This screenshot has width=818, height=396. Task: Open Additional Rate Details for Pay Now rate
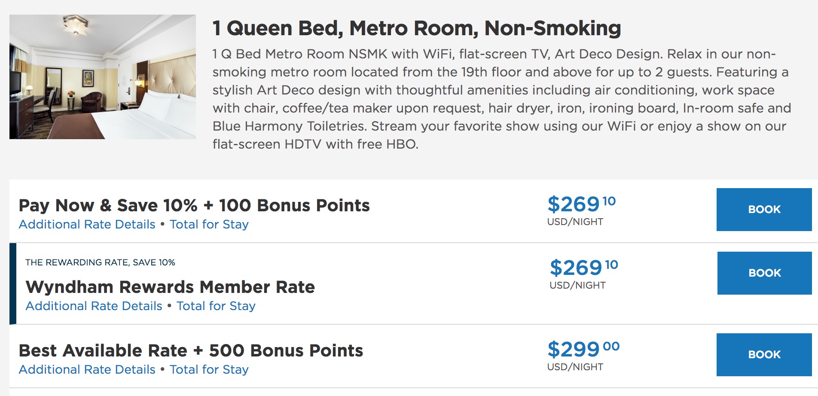pos(87,225)
